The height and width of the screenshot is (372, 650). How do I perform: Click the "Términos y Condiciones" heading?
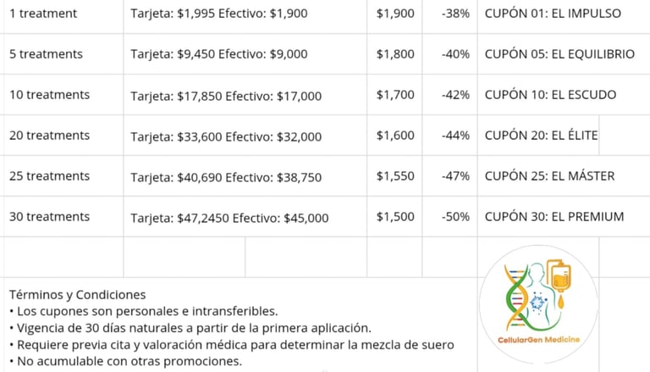pos(77,295)
